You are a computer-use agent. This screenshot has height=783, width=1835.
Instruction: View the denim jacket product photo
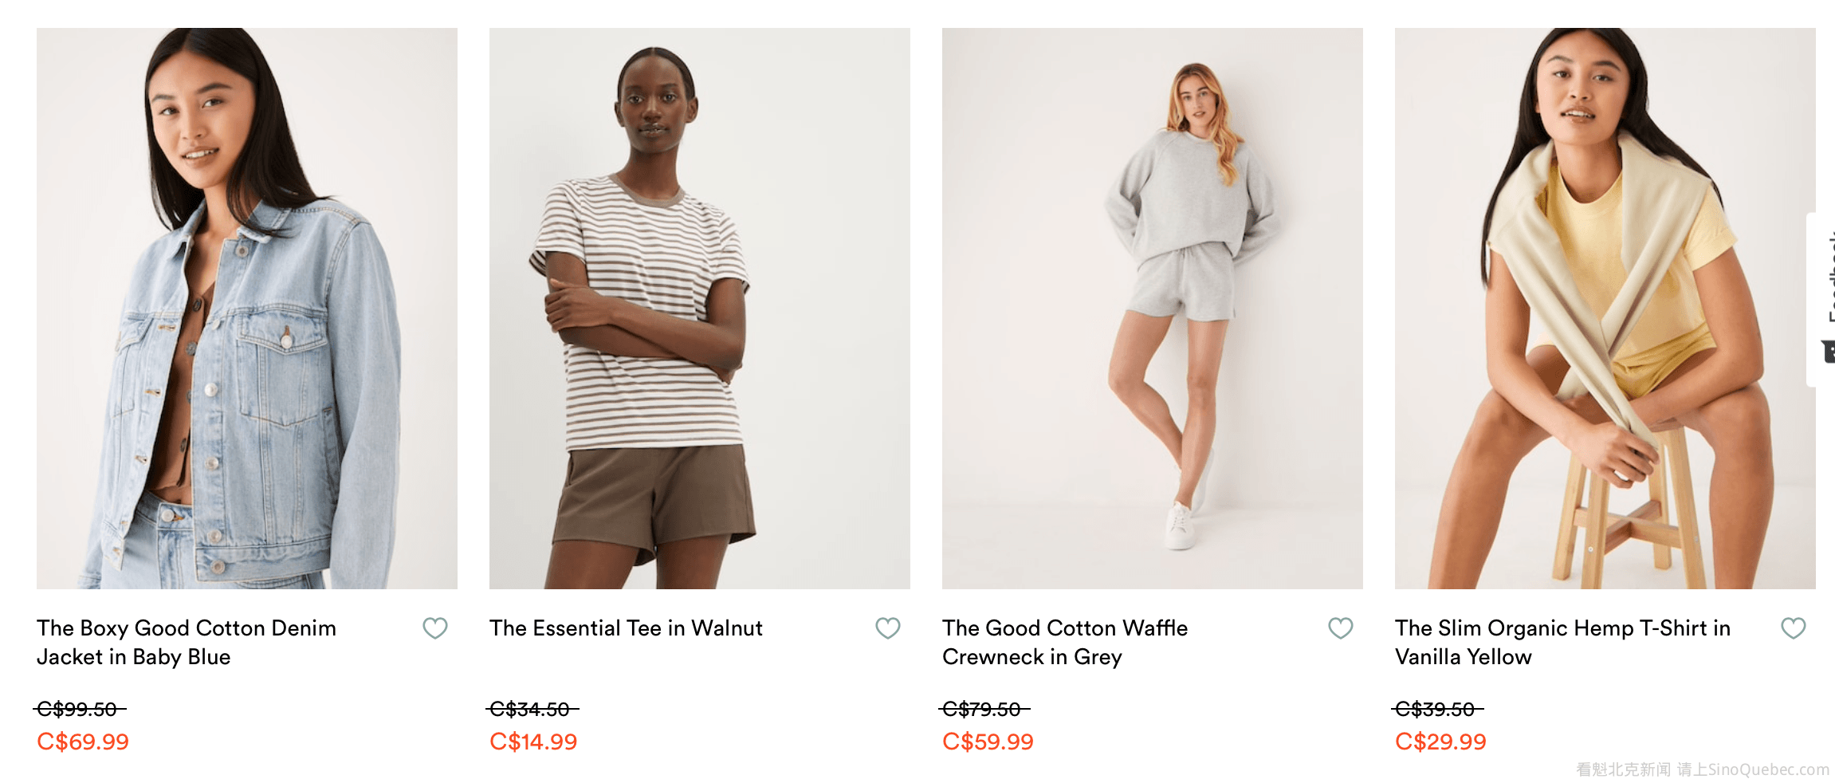click(x=247, y=309)
